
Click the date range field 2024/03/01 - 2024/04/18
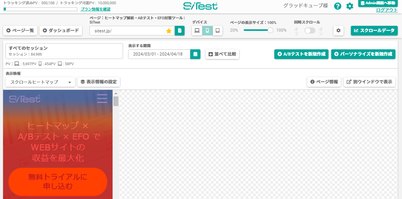(x=159, y=54)
